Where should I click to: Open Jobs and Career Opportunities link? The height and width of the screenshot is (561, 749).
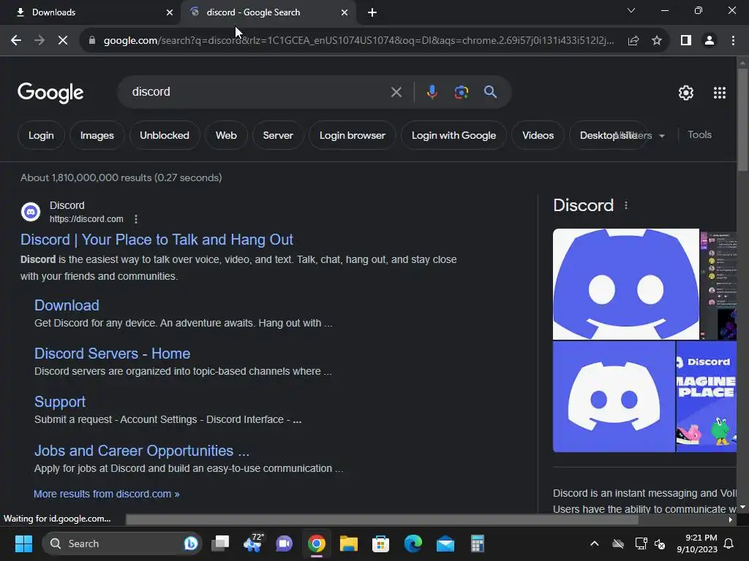[142, 451]
